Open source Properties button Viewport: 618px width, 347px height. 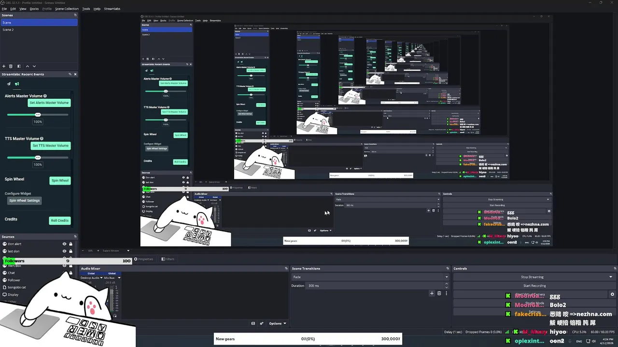[x=143, y=259]
